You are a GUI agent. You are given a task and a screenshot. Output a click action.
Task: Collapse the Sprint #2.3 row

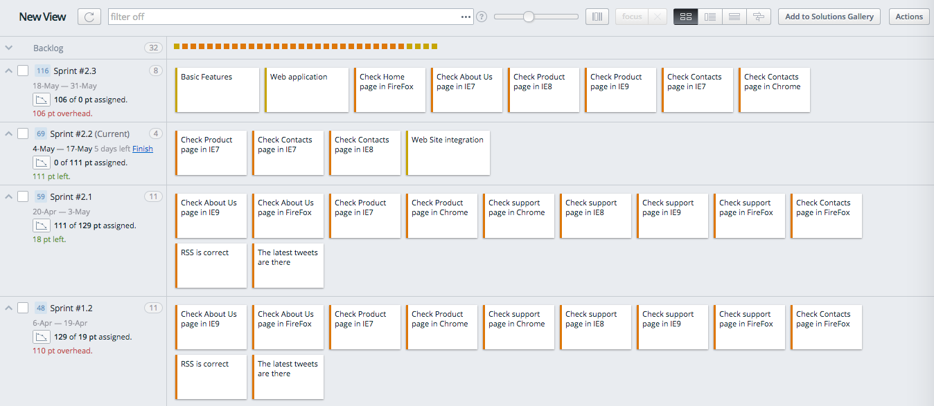point(8,71)
